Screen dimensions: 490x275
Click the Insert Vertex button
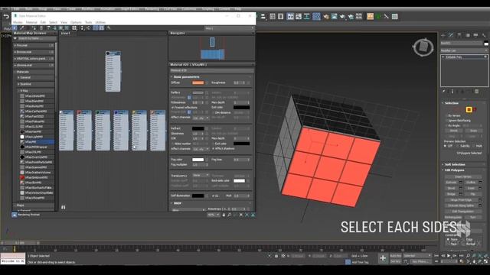463,176
